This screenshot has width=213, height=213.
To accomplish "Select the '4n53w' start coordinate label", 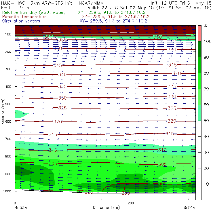I will point(21,208).
